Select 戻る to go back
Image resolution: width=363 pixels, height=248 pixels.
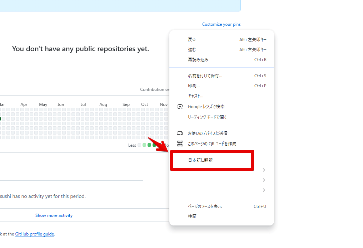point(193,39)
